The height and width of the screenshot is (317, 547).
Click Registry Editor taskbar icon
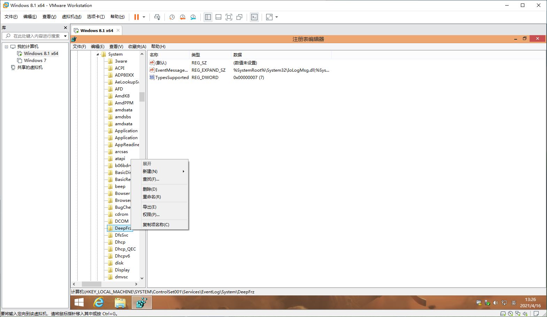point(142,302)
